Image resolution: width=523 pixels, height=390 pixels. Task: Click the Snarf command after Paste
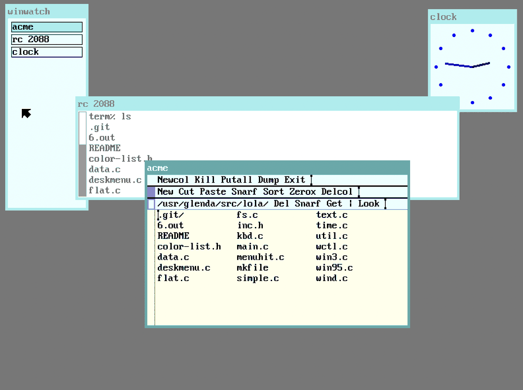point(245,192)
